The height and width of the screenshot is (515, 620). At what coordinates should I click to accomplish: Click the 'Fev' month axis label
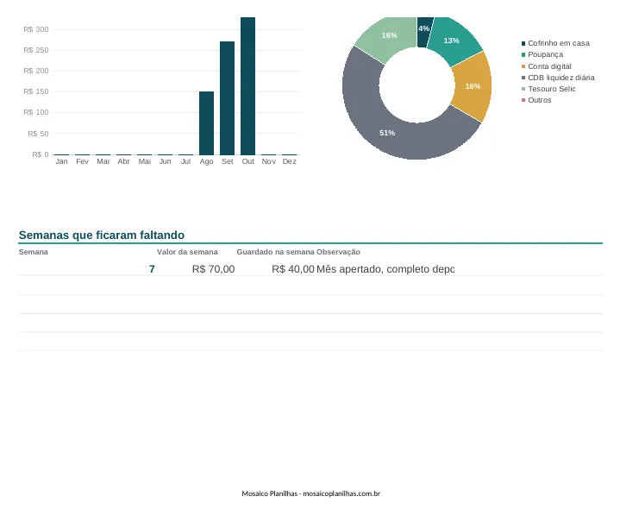(x=82, y=161)
